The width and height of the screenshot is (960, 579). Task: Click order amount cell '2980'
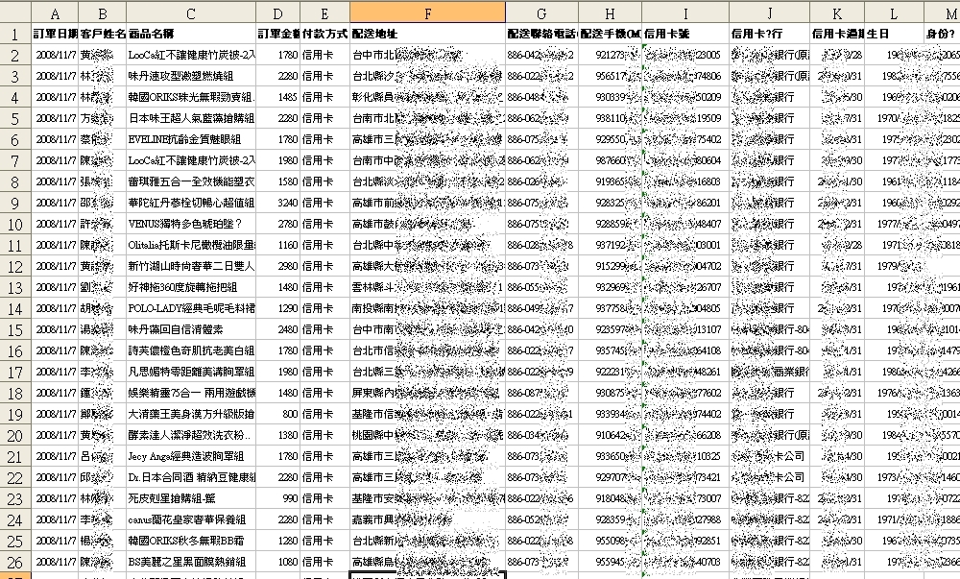coord(278,266)
